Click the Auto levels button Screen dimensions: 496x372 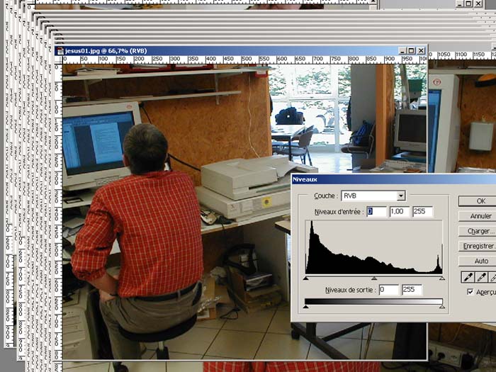(477, 261)
